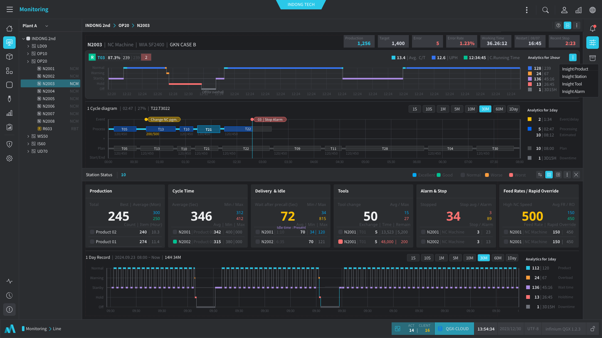Toggle the Normal legend checkbox
Image resolution: width=602 pixels, height=338 pixels.
pos(462,175)
